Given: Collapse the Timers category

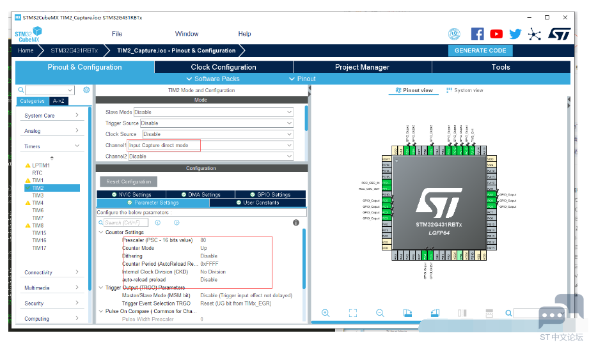Looking at the screenshot, I should point(52,146).
